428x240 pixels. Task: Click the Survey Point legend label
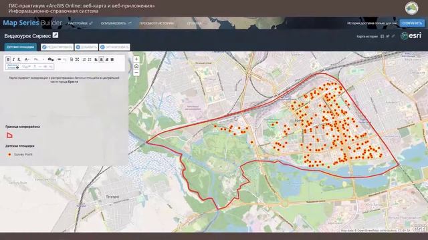tap(23, 154)
